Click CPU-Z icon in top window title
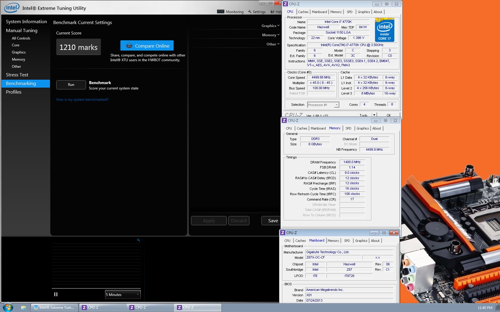 point(285,4)
